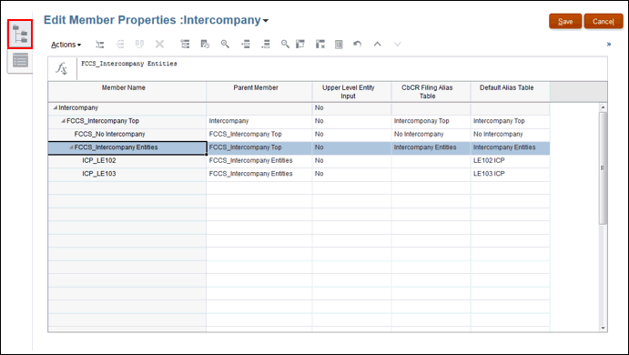Click the zoom in magnifier toolbar icon
The image size is (629, 355).
(x=225, y=44)
